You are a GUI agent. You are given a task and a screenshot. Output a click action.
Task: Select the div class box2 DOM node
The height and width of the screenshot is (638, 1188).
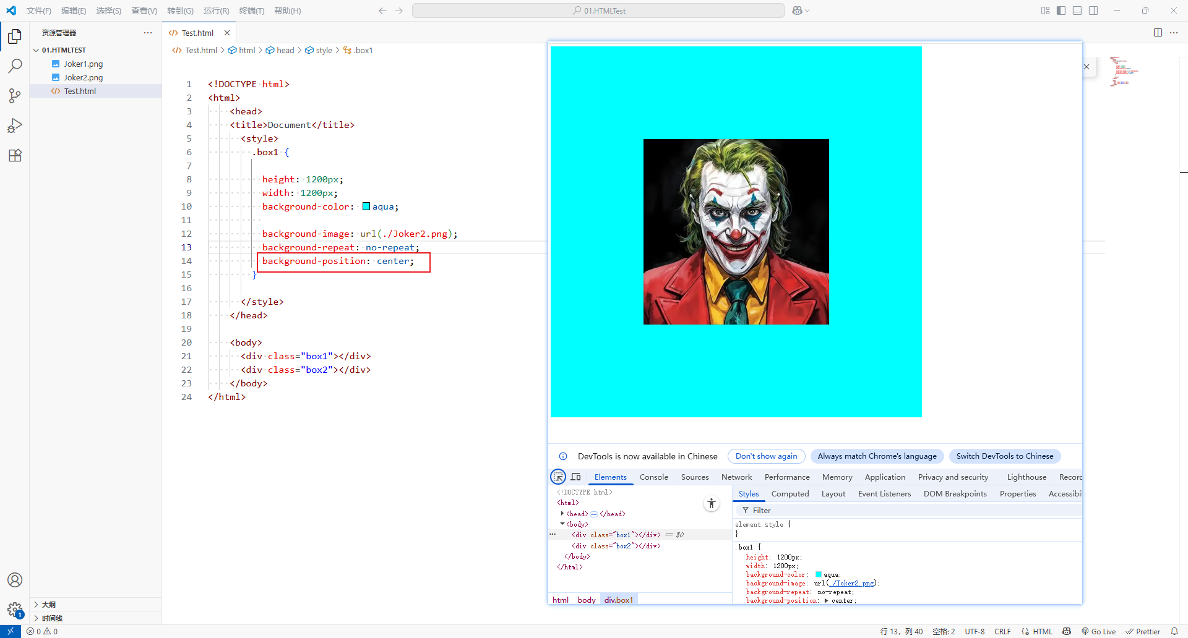616,546
